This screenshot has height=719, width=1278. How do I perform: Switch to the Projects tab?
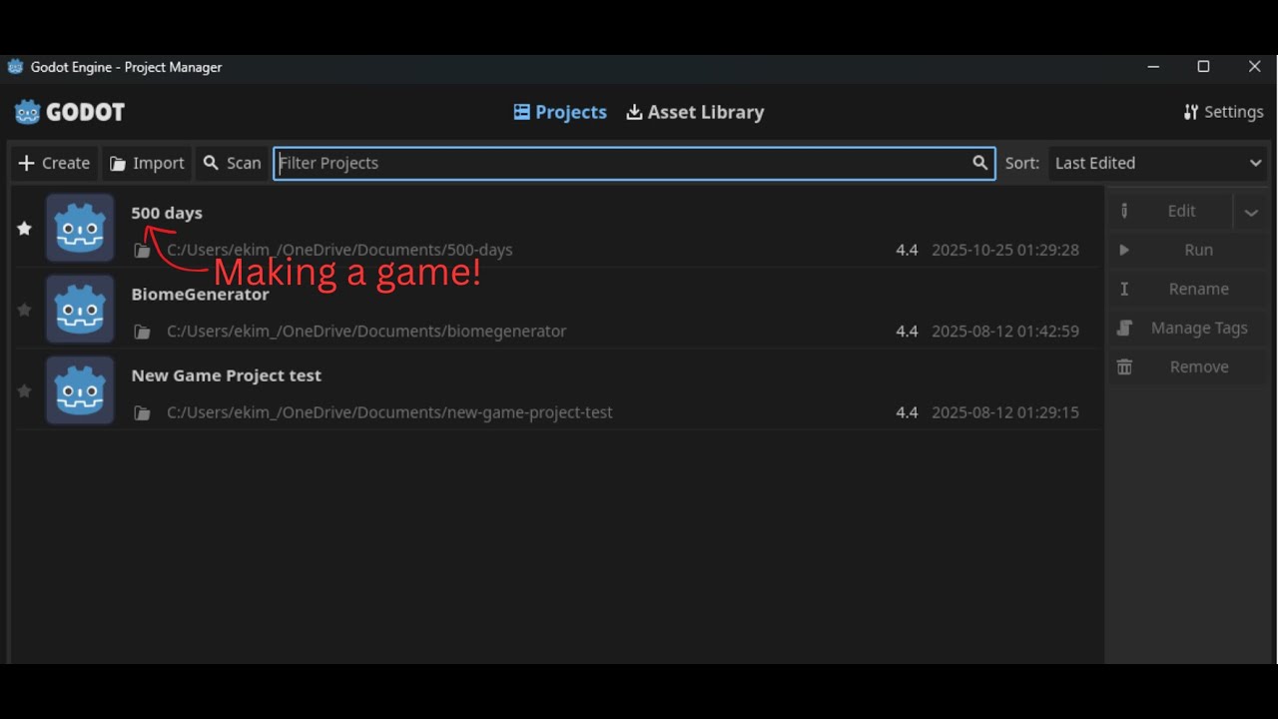point(560,112)
